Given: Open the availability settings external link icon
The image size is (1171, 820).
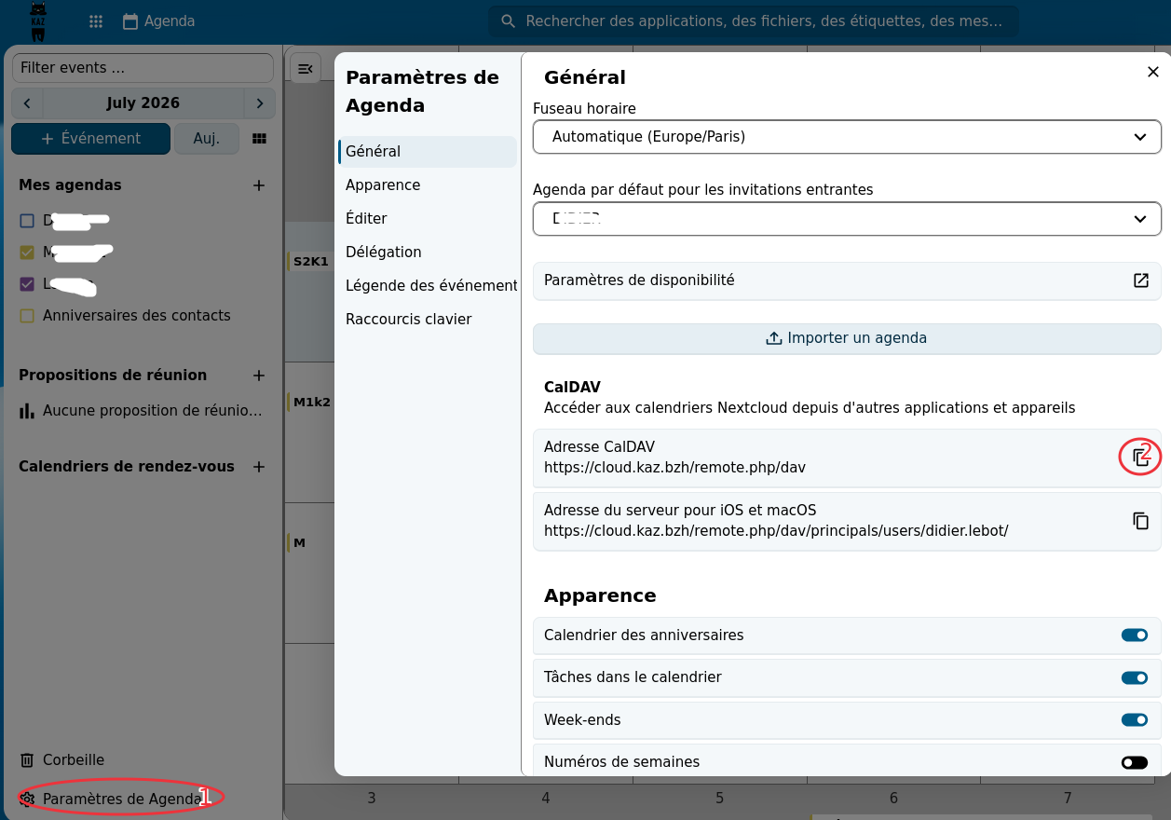Looking at the screenshot, I should [1140, 280].
